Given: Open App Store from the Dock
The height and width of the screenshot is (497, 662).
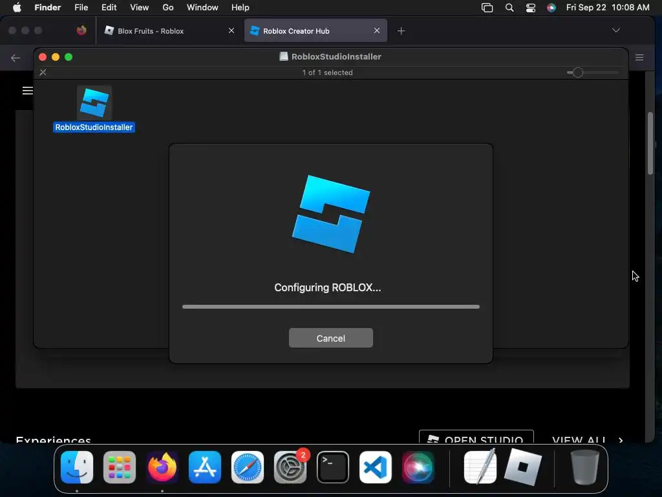Looking at the screenshot, I should (x=205, y=467).
